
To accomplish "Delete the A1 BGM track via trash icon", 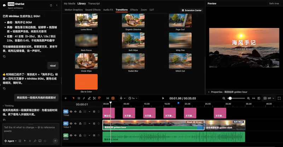I will [99, 135].
